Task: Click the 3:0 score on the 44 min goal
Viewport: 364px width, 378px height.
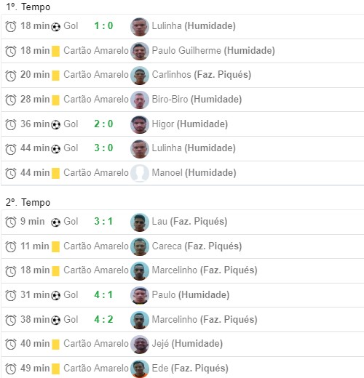Action: click(x=103, y=148)
